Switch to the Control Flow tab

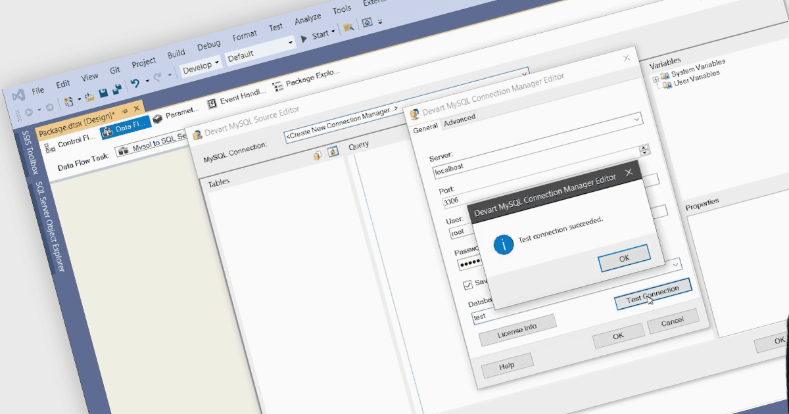(70, 142)
